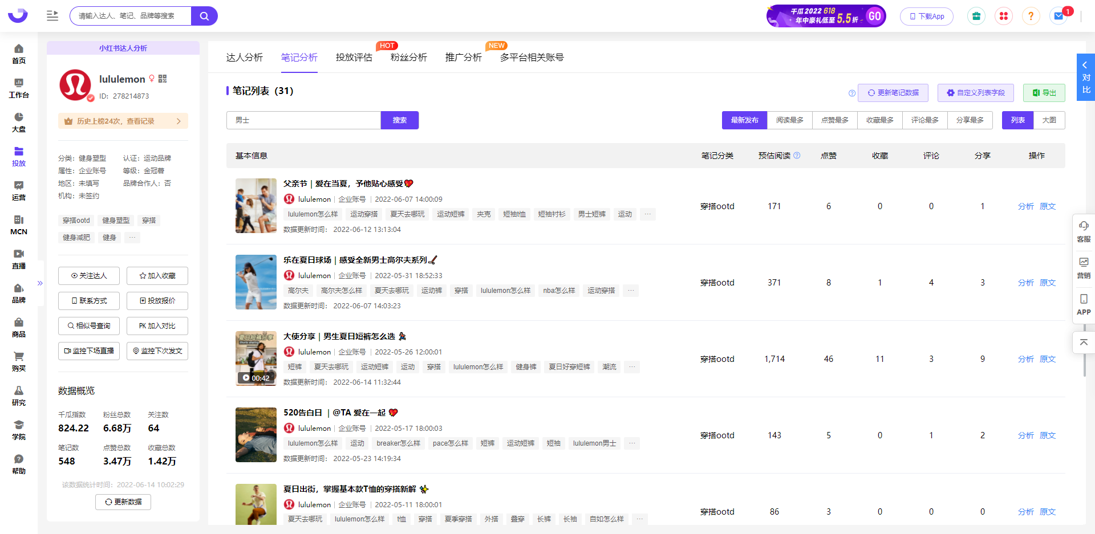This screenshot has width=1095, height=534.
Task: Open 直播 live section in the sidebar
Action: click(19, 259)
